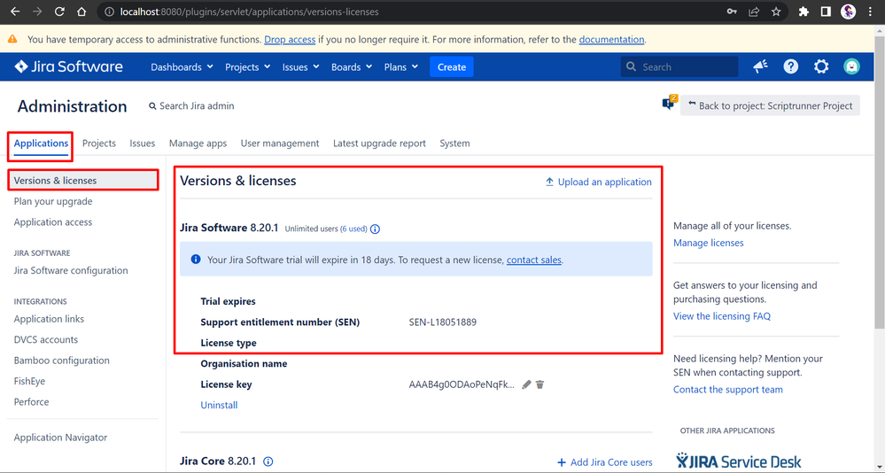Open the Boards dropdown menu
The image size is (885, 473).
coord(352,66)
